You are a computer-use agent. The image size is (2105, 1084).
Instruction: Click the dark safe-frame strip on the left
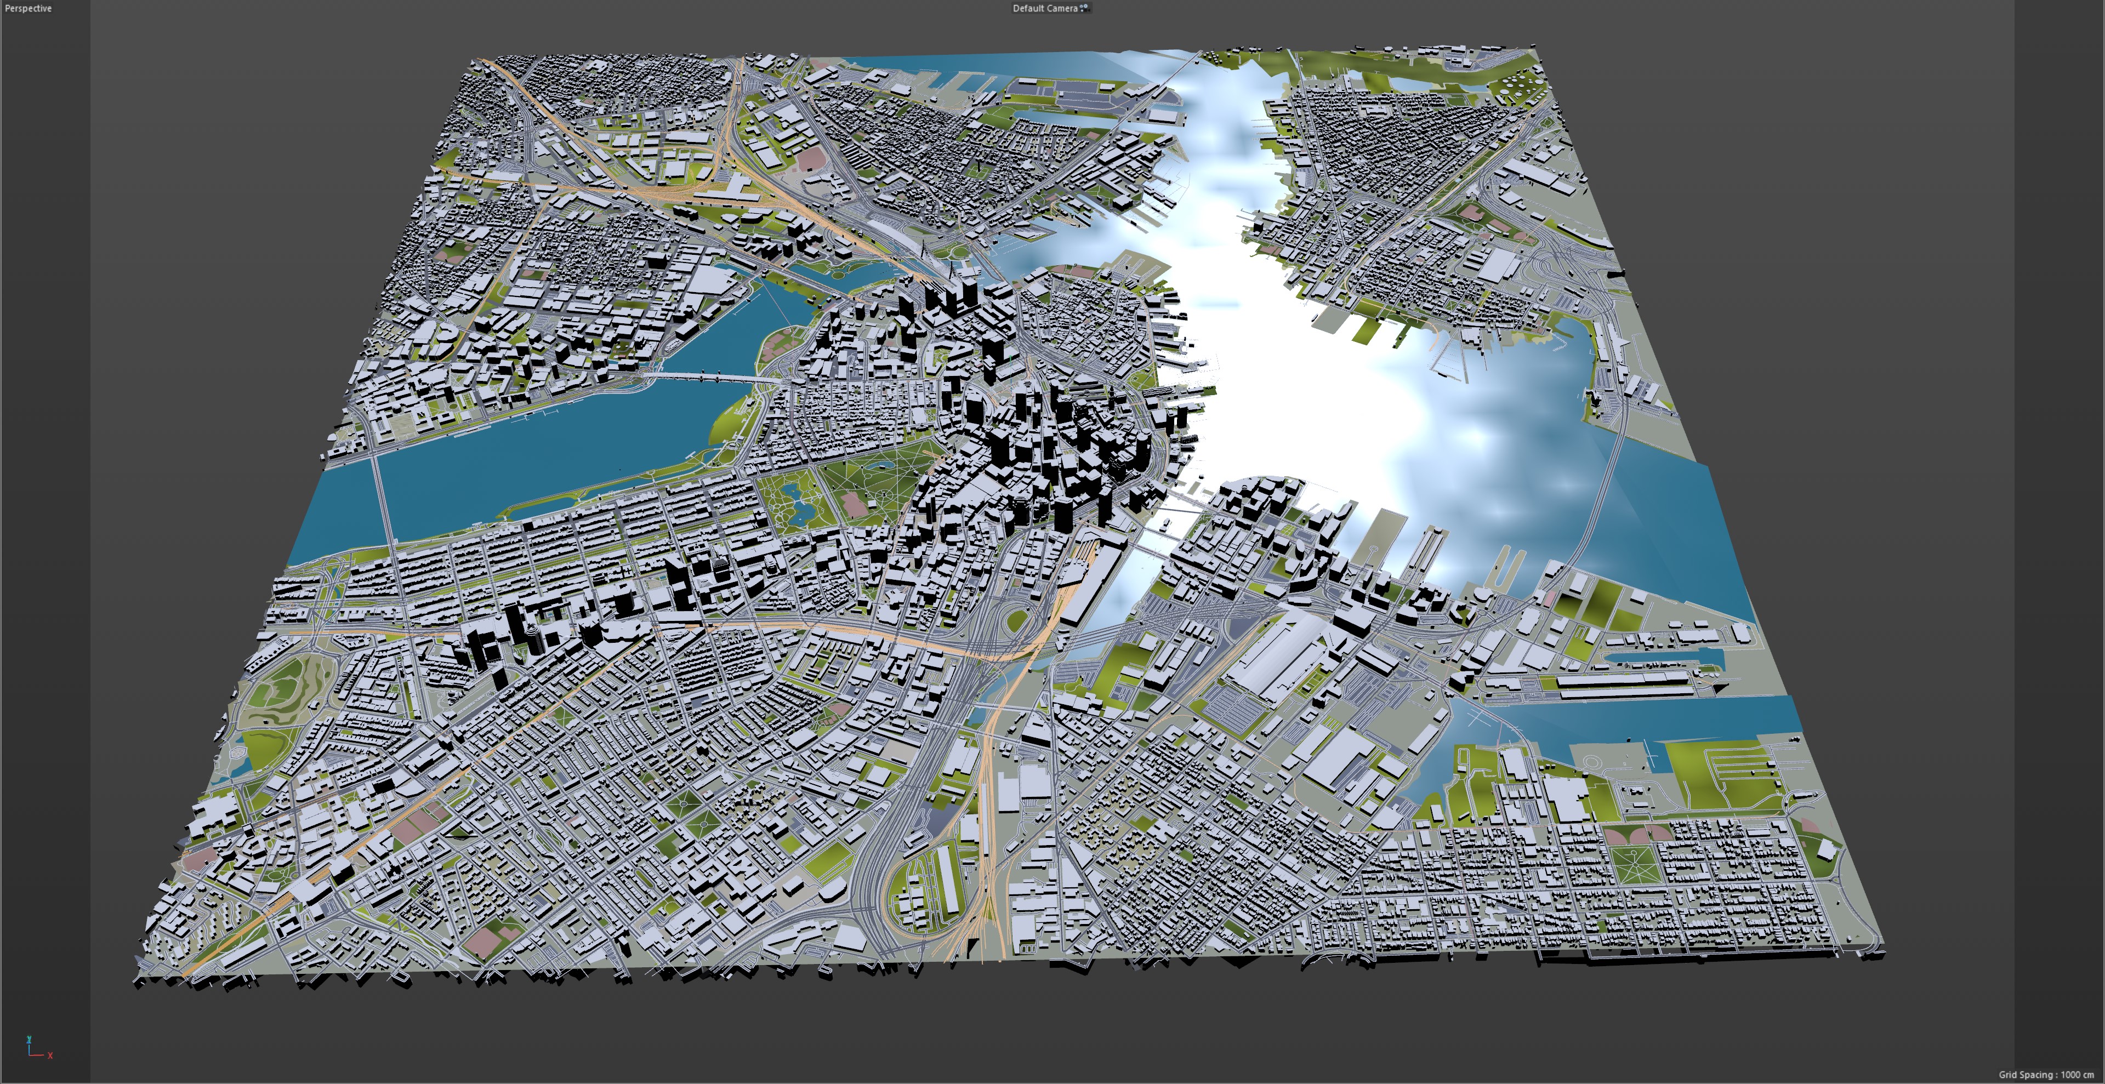(x=45, y=539)
